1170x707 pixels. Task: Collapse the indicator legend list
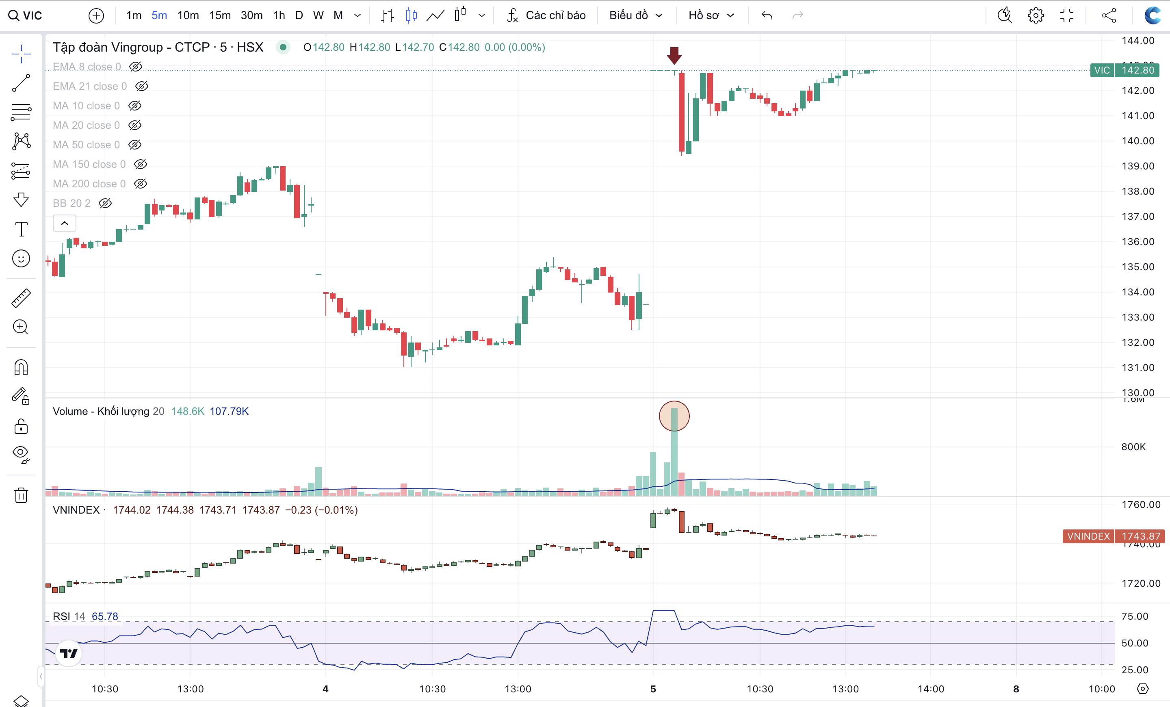point(65,223)
